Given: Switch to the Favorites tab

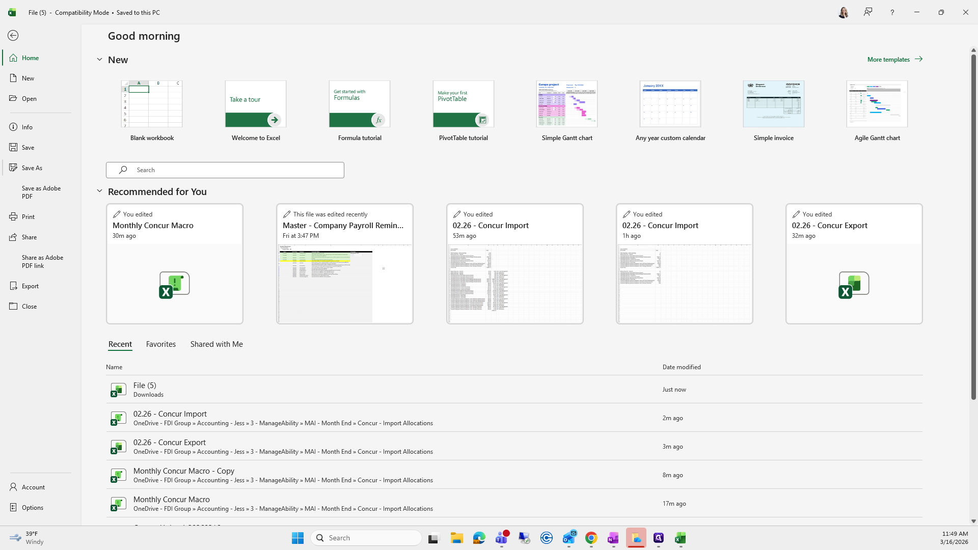Looking at the screenshot, I should [160, 344].
